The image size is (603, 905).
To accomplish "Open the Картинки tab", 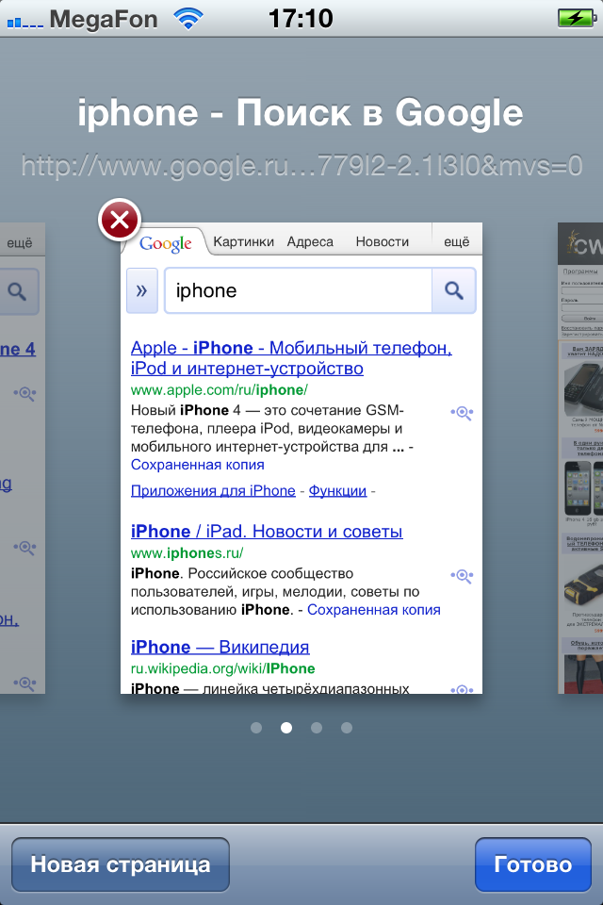I will pyautogui.click(x=243, y=241).
